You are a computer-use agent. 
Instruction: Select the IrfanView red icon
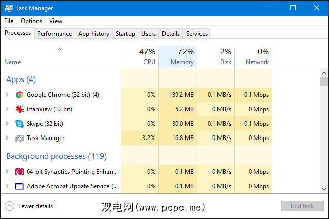click(x=20, y=109)
